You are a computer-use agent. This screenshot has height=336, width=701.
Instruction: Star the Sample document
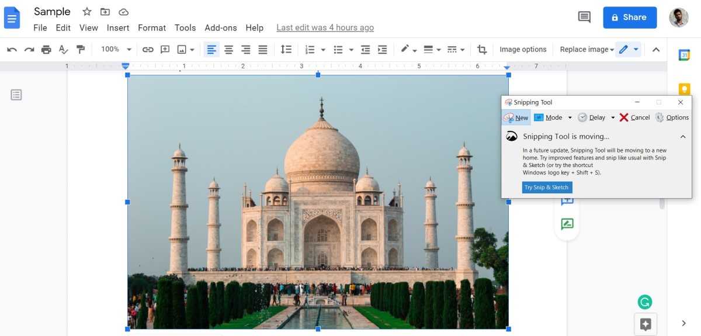[86, 12]
